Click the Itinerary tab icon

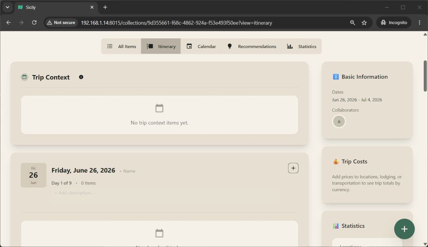click(150, 46)
